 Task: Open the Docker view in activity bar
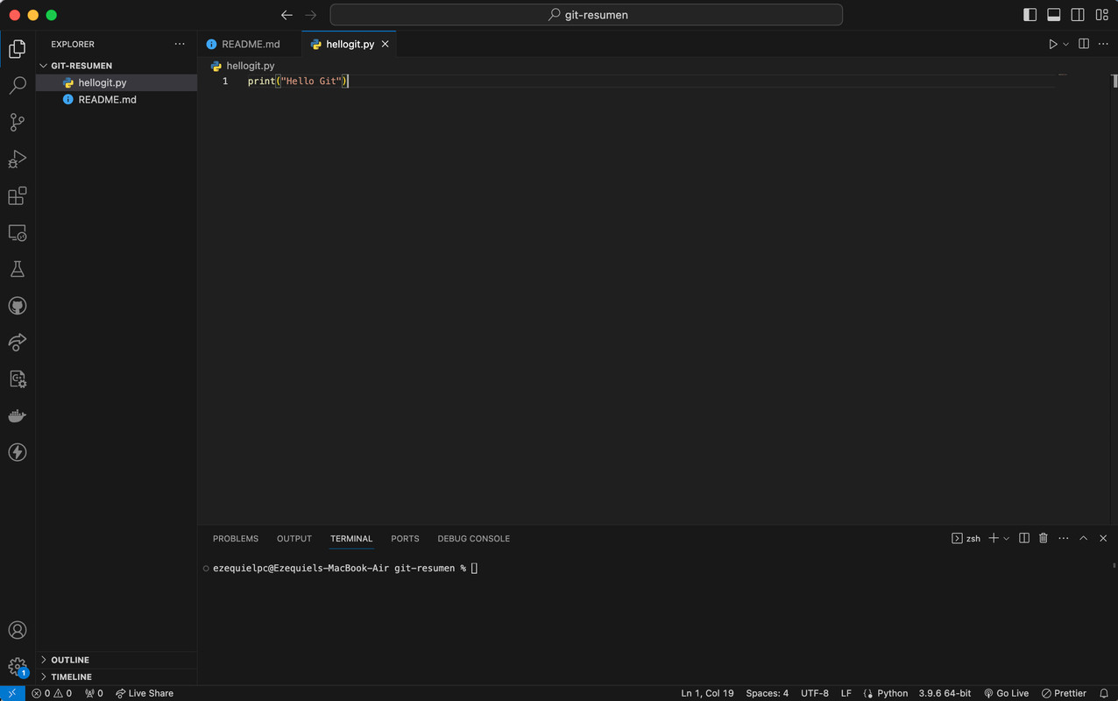[18, 415]
